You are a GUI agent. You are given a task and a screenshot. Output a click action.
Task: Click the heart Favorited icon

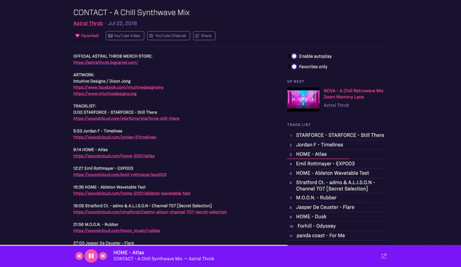(77, 36)
